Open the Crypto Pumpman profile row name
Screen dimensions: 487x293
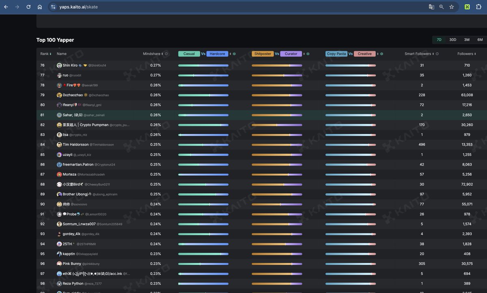[x=86, y=125]
